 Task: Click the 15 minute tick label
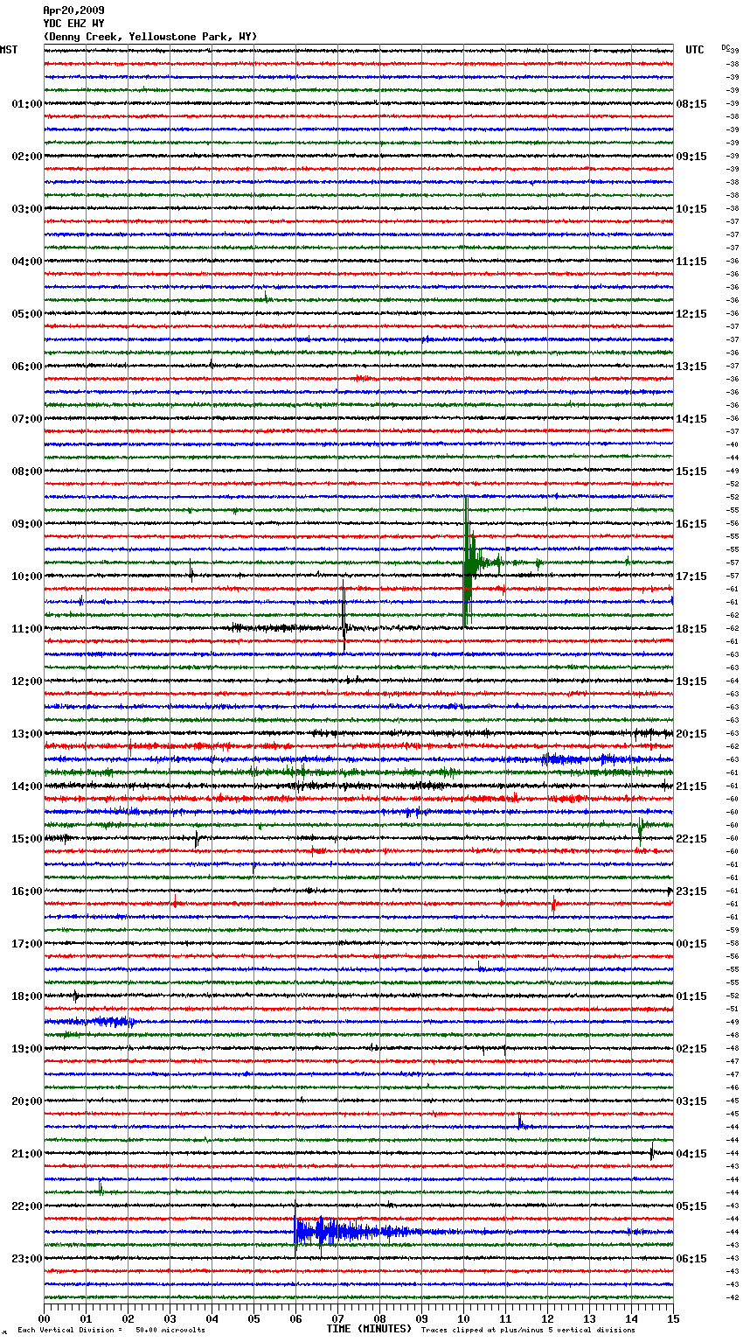673,1318
